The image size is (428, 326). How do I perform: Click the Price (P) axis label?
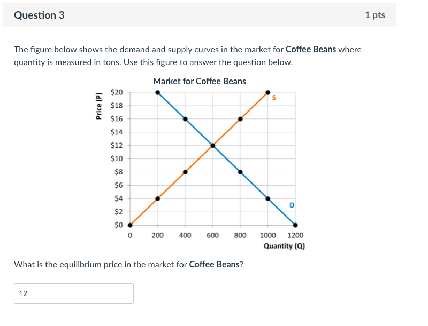99,106
